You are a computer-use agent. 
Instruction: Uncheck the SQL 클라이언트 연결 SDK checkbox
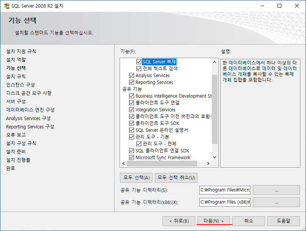[131, 150]
